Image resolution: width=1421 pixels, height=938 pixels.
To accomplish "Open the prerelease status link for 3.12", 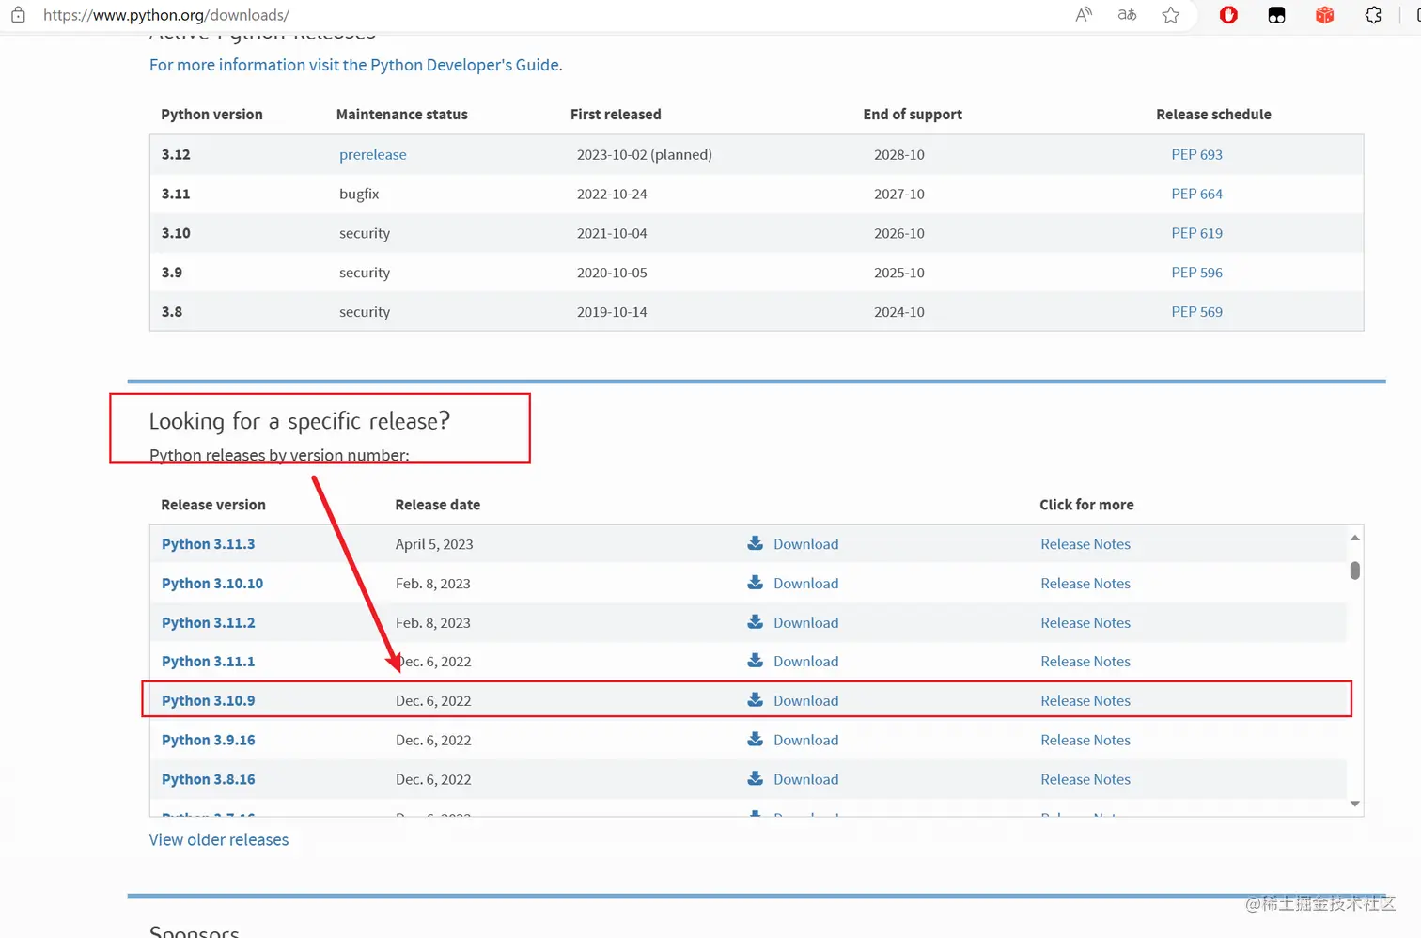I will pos(373,154).
